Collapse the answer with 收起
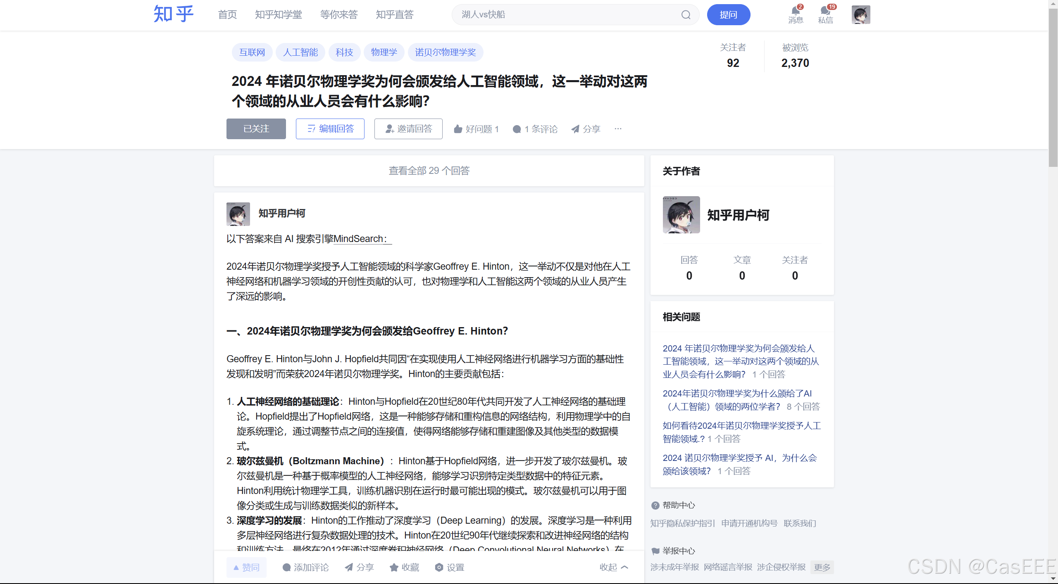The image size is (1058, 584). pos(614,567)
